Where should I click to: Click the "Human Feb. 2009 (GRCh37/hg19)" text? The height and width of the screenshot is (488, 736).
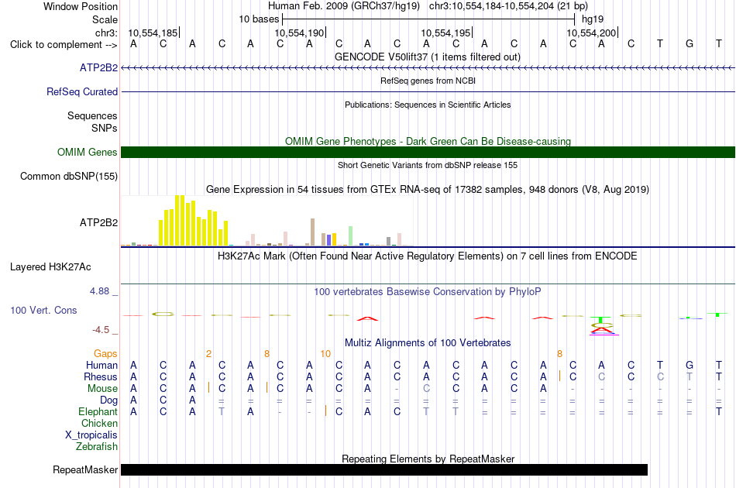(343, 6)
